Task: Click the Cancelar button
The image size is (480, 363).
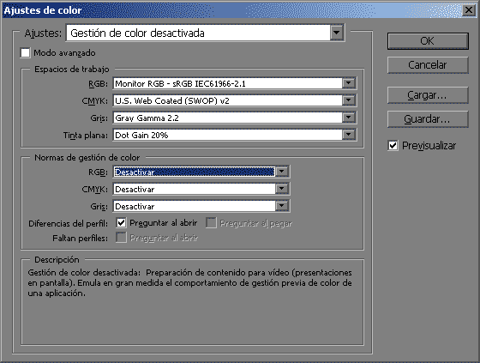Action: coord(428,65)
